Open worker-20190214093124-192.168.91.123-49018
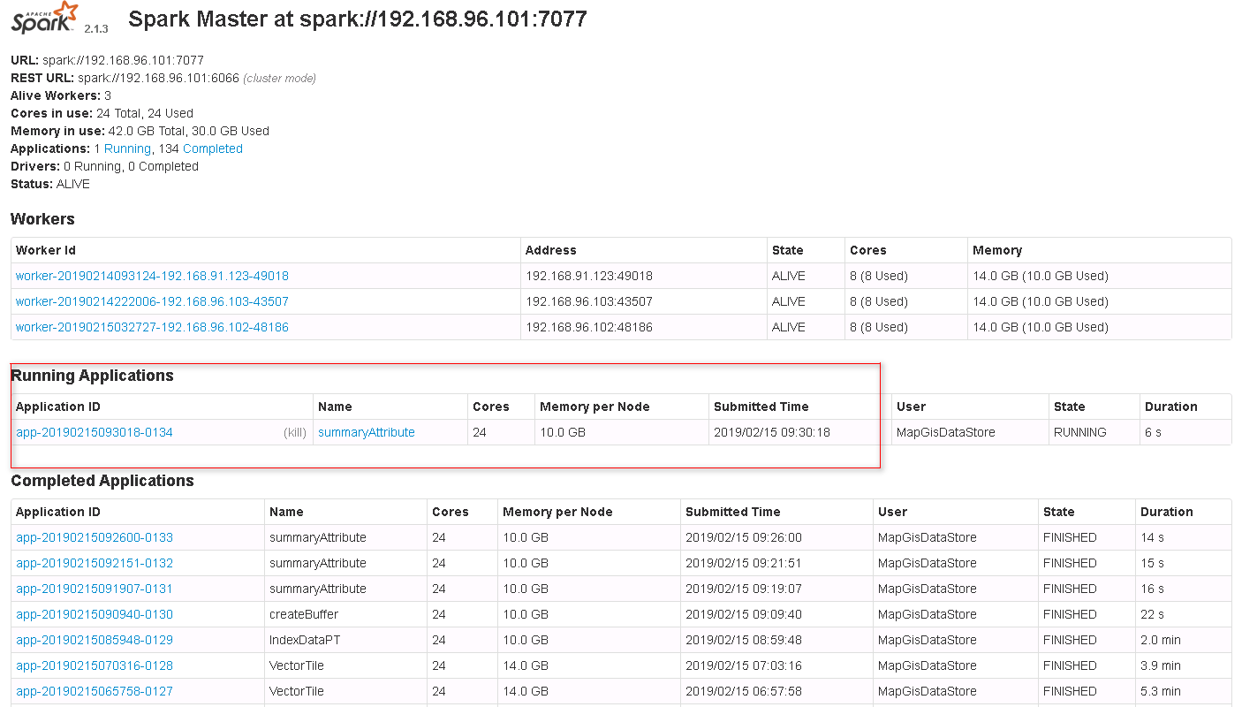This screenshot has height=707, width=1242. [x=152, y=276]
